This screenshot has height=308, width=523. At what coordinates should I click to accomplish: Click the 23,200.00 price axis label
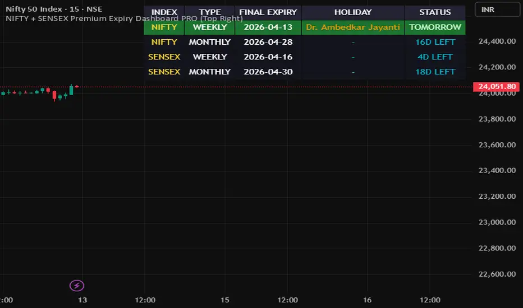(x=497, y=197)
